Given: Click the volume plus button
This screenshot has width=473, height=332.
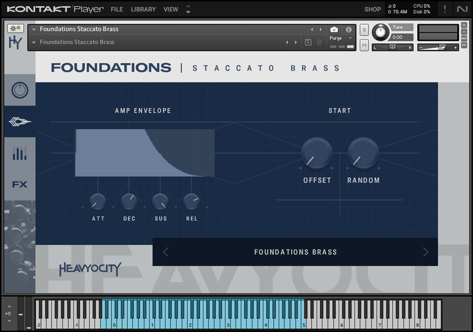Looking at the screenshot, I should (x=456, y=48).
